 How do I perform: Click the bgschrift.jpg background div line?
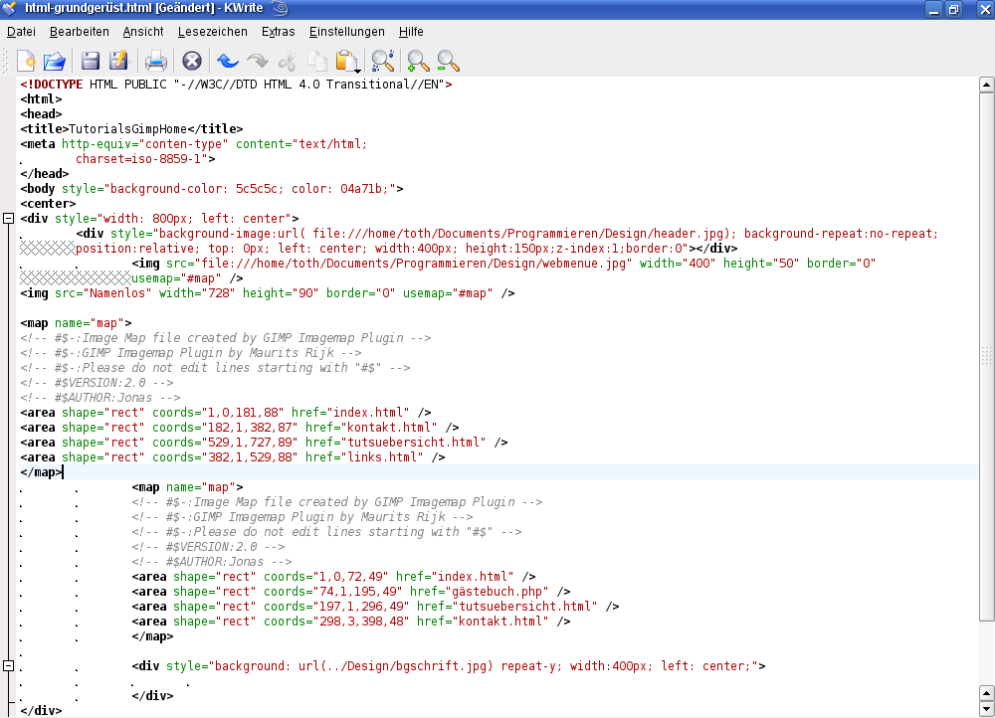coord(449,666)
